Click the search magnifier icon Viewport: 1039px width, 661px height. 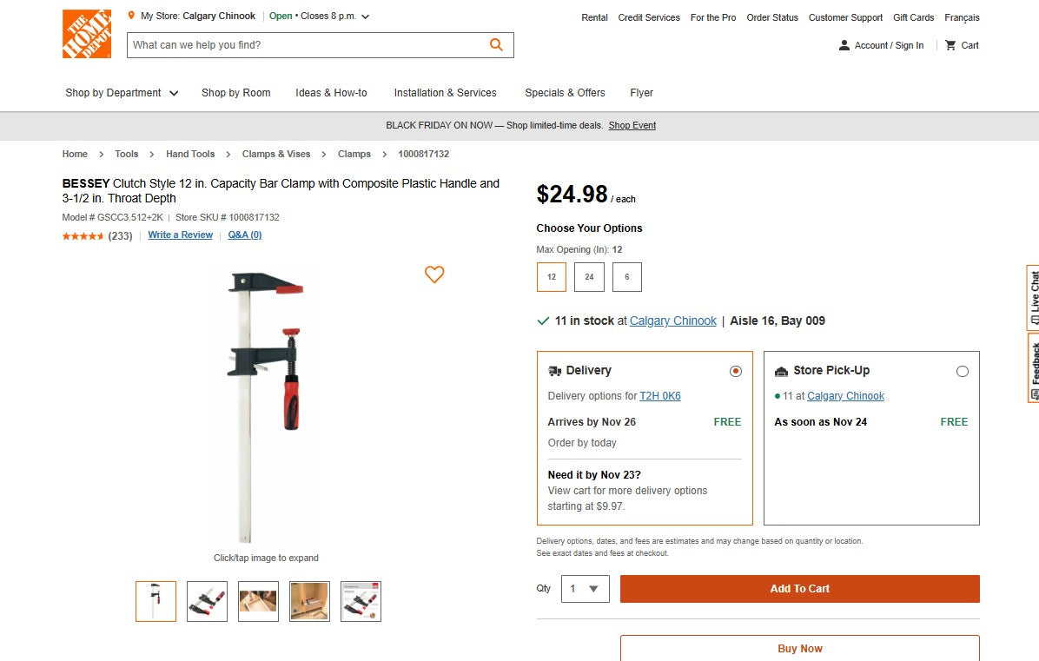(x=495, y=44)
